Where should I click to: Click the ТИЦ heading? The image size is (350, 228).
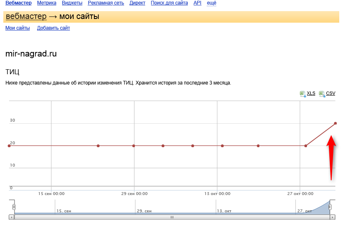point(12,72)
